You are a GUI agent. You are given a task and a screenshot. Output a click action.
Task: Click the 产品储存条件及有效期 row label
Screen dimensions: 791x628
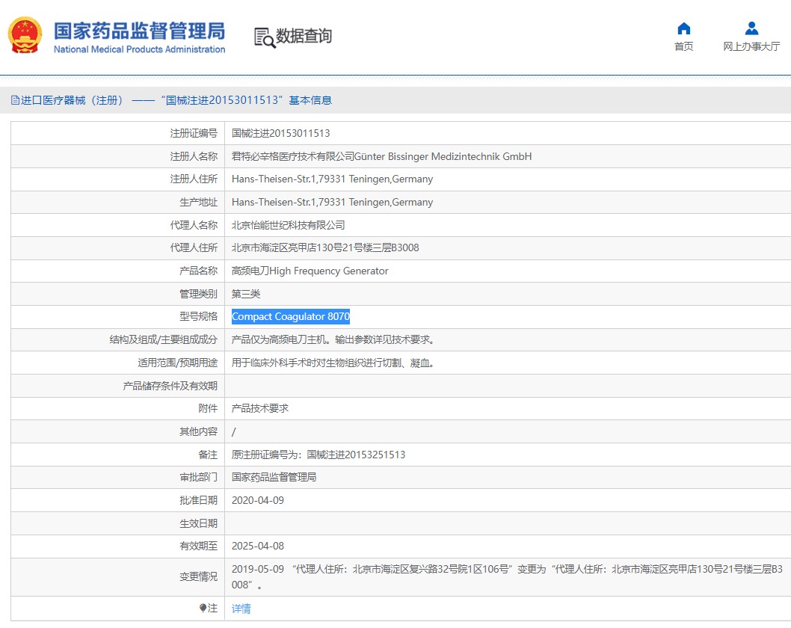click(170, 386)
